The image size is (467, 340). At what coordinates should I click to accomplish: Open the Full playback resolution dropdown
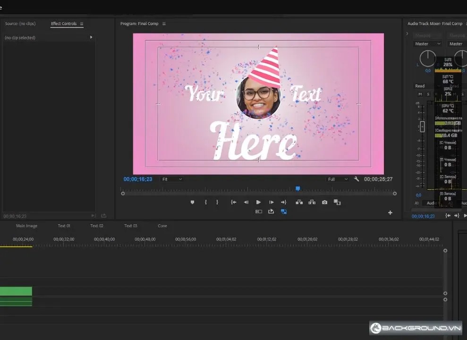[338, 179]
